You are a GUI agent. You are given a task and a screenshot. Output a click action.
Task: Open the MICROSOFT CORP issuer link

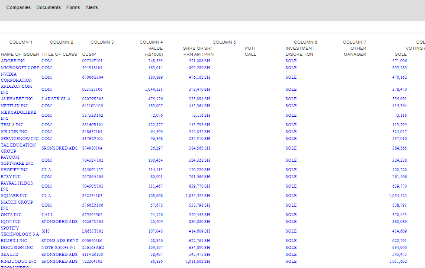tap(20, 68)
